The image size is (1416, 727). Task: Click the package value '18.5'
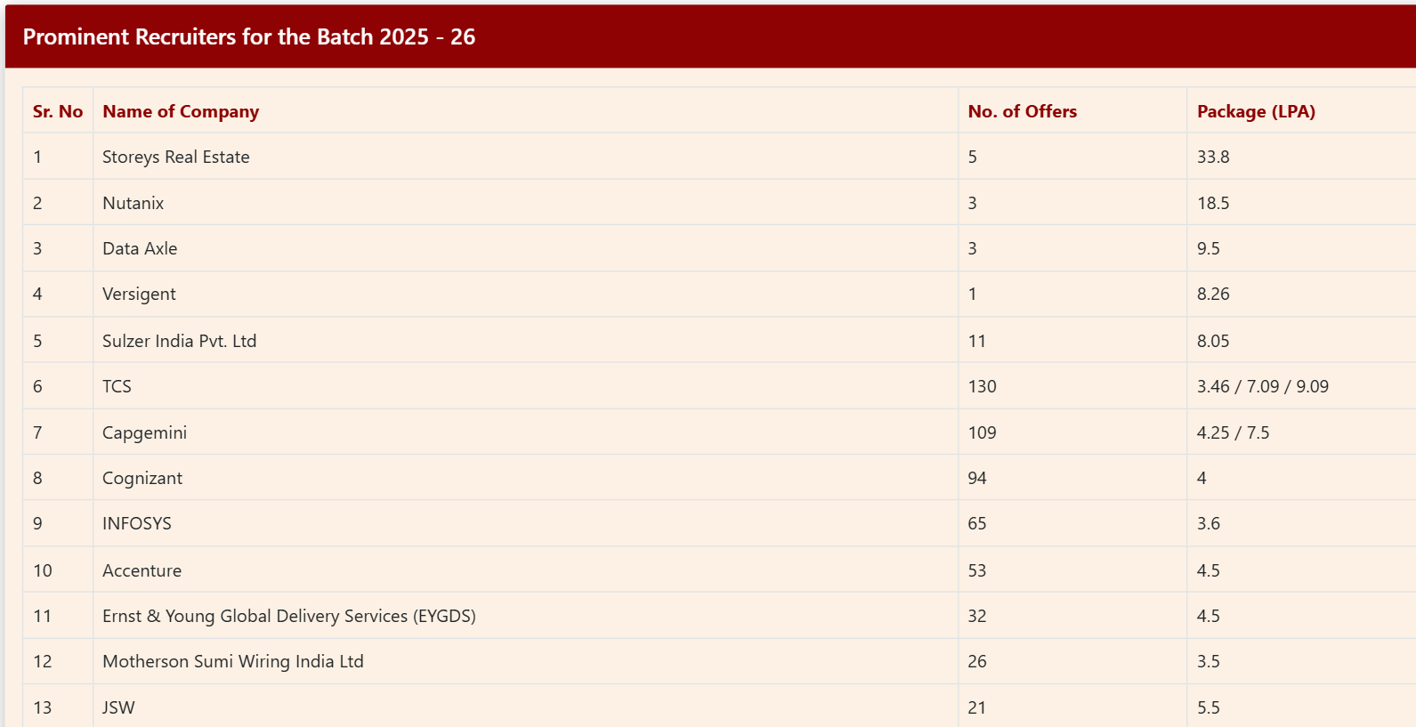1213,203
